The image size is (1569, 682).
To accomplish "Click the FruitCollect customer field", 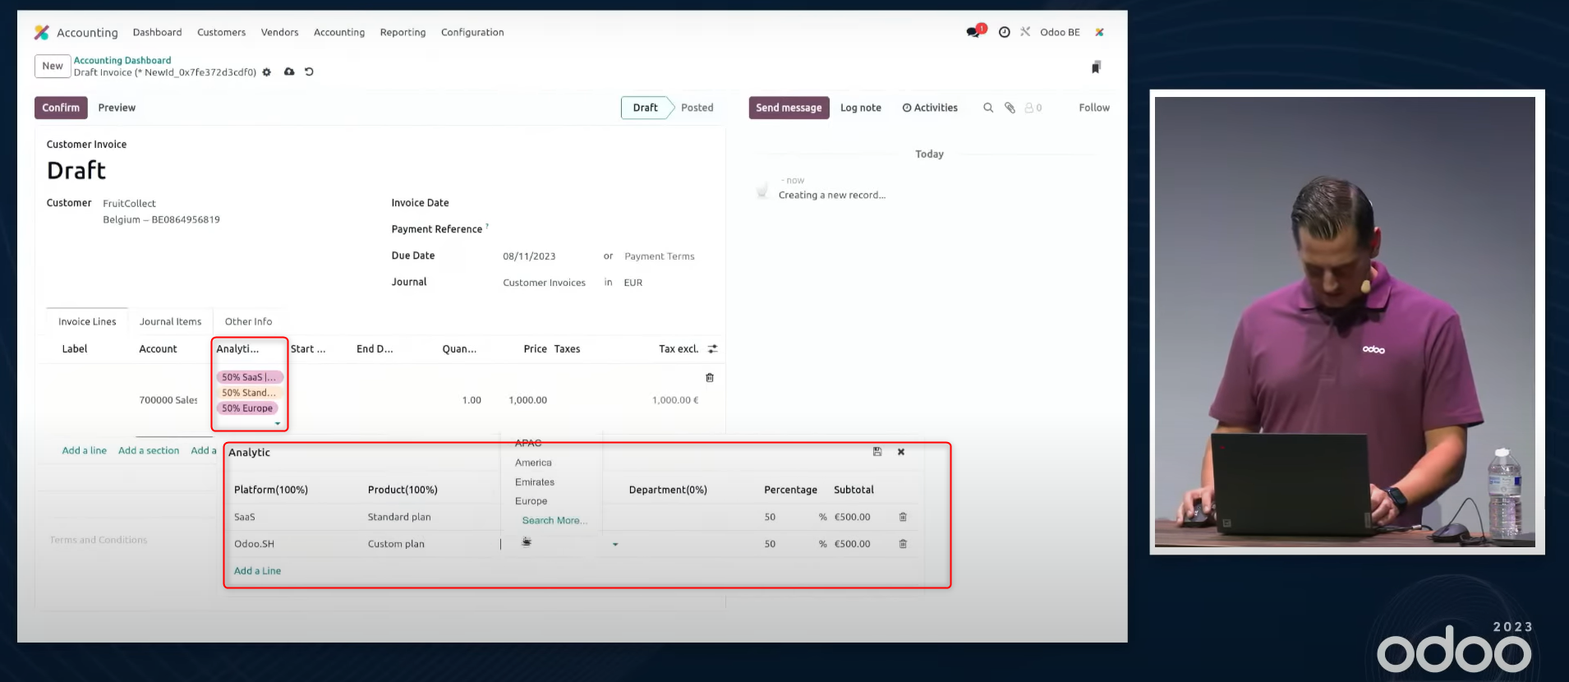I will tap(129, 204).
